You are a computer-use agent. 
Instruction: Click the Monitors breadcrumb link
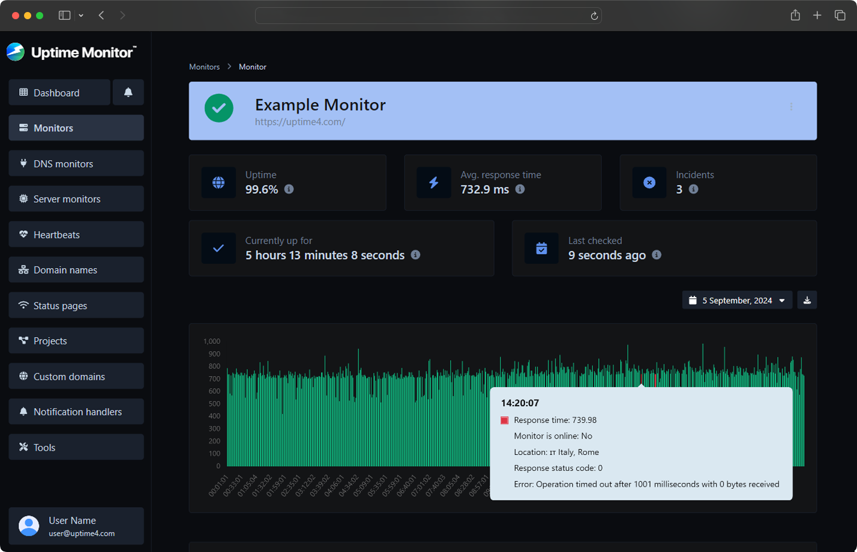(x=204, y=67)
